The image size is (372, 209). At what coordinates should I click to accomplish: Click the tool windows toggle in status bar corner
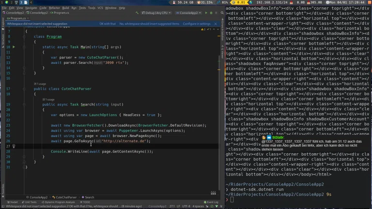[x=3, y=207]
